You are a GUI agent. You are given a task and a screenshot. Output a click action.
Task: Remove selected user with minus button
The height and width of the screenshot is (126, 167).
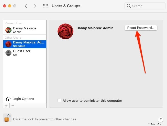(x=13, y=106)
